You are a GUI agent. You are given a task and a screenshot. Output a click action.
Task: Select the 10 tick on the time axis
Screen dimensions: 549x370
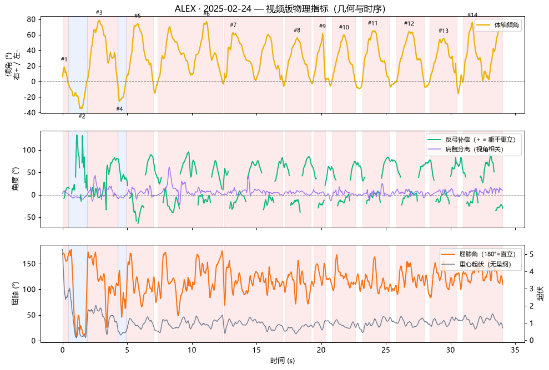coord(192,350)
